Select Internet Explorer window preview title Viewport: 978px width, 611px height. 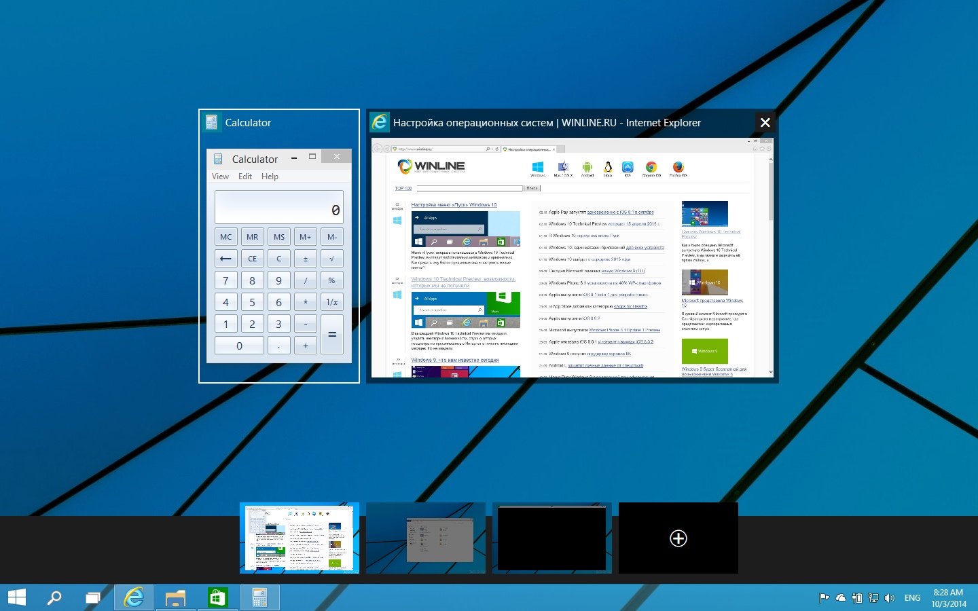coord(547,123)
